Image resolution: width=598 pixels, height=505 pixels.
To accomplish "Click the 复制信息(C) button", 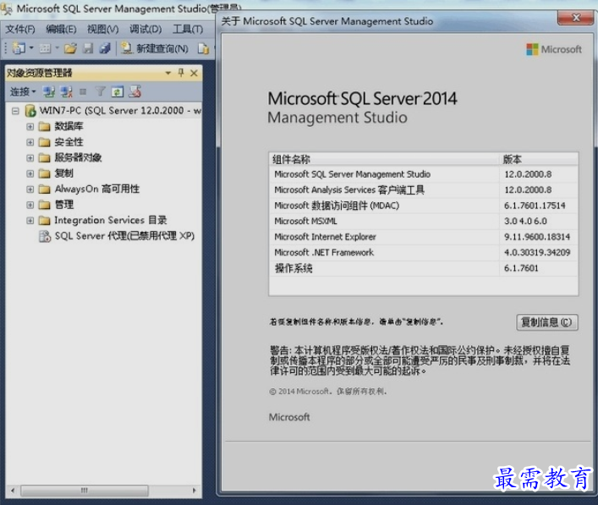I will tap(547, 322).
